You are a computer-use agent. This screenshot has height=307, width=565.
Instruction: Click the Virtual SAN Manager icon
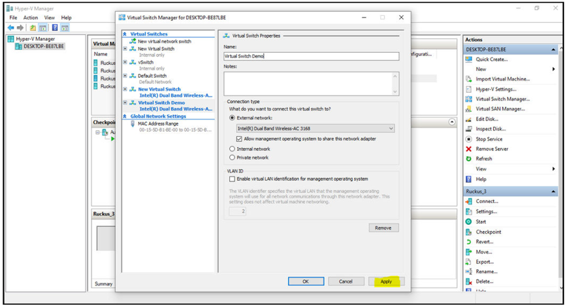[468, 109]
